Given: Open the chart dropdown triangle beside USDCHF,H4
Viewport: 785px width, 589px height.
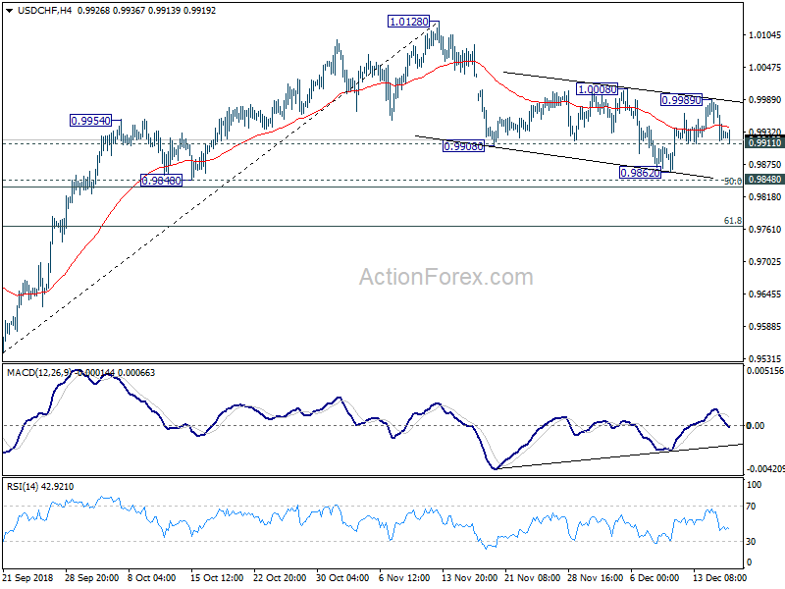Looking at the screenshot, I should click(9, 11).
